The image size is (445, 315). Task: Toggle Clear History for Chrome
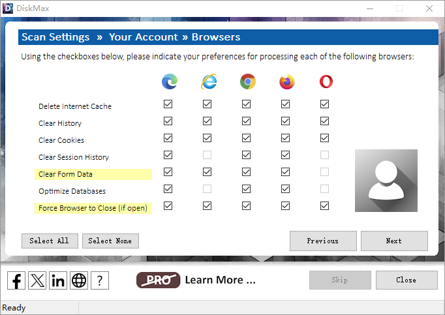tap(247, 121)
